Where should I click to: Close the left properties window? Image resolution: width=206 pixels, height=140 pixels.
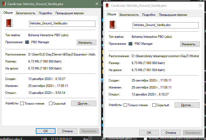pos(97,4)
